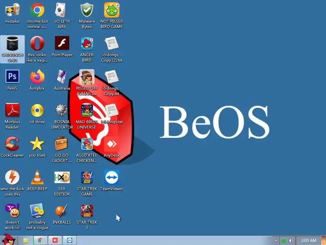Show hidden tray icons arrow
The width and height of the screenshot is (326, 245).
[x=276, y=241]
